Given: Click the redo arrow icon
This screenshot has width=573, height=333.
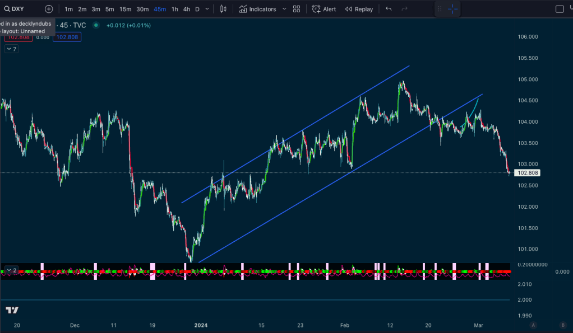Looking at the screenshot, I should 404,9.
